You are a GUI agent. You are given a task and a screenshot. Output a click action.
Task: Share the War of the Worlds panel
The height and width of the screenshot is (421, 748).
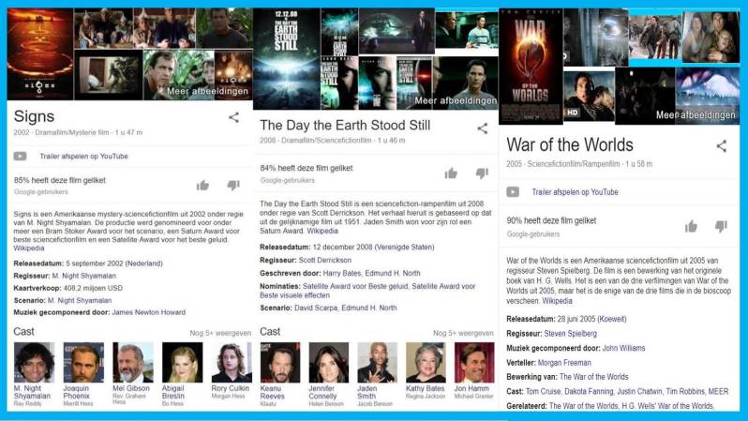[x=722, y=145]
